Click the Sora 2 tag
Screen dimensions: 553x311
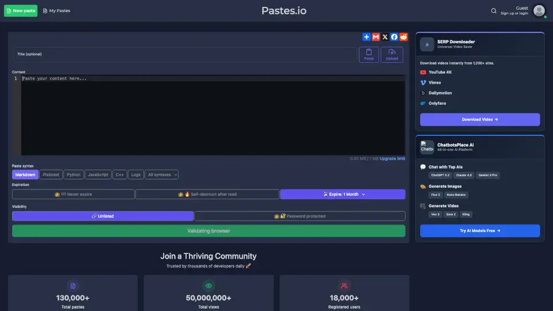pyautogui.click(x=450, y=214)
